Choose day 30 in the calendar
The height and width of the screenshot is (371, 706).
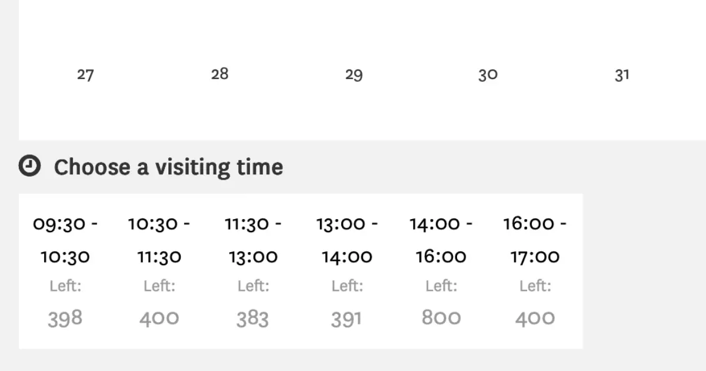(488, 75)
